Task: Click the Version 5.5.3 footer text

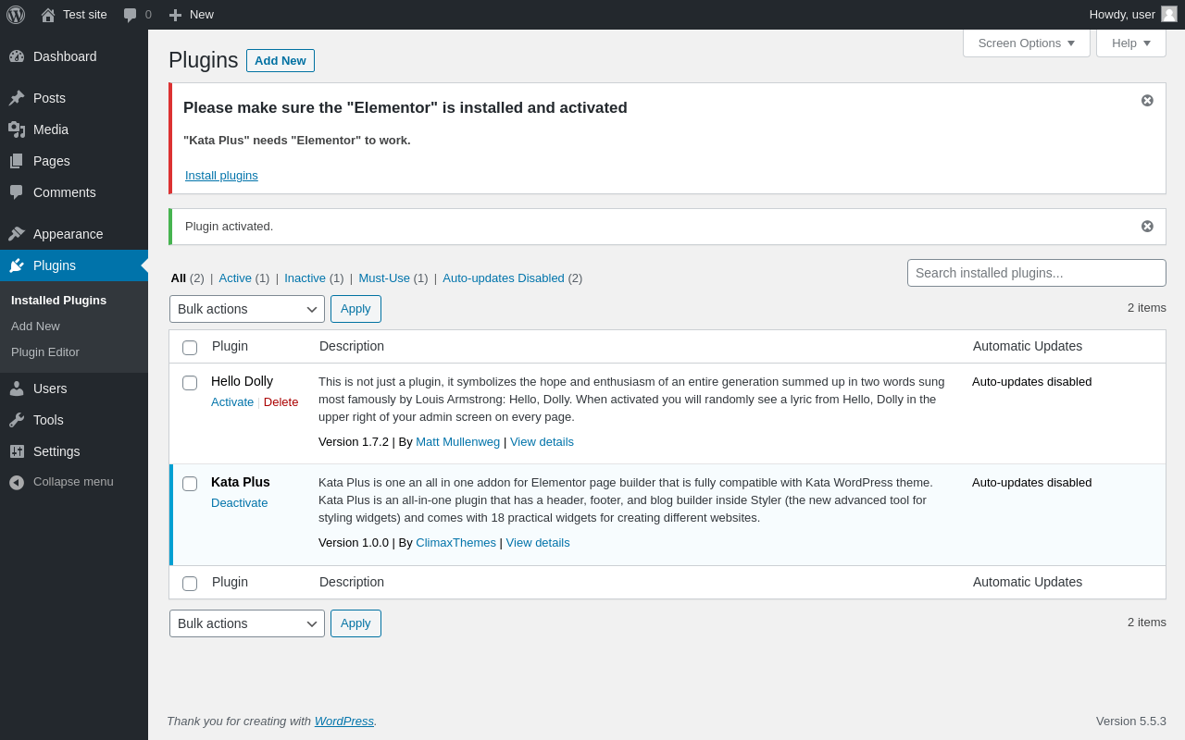Action: point(1131,721)
